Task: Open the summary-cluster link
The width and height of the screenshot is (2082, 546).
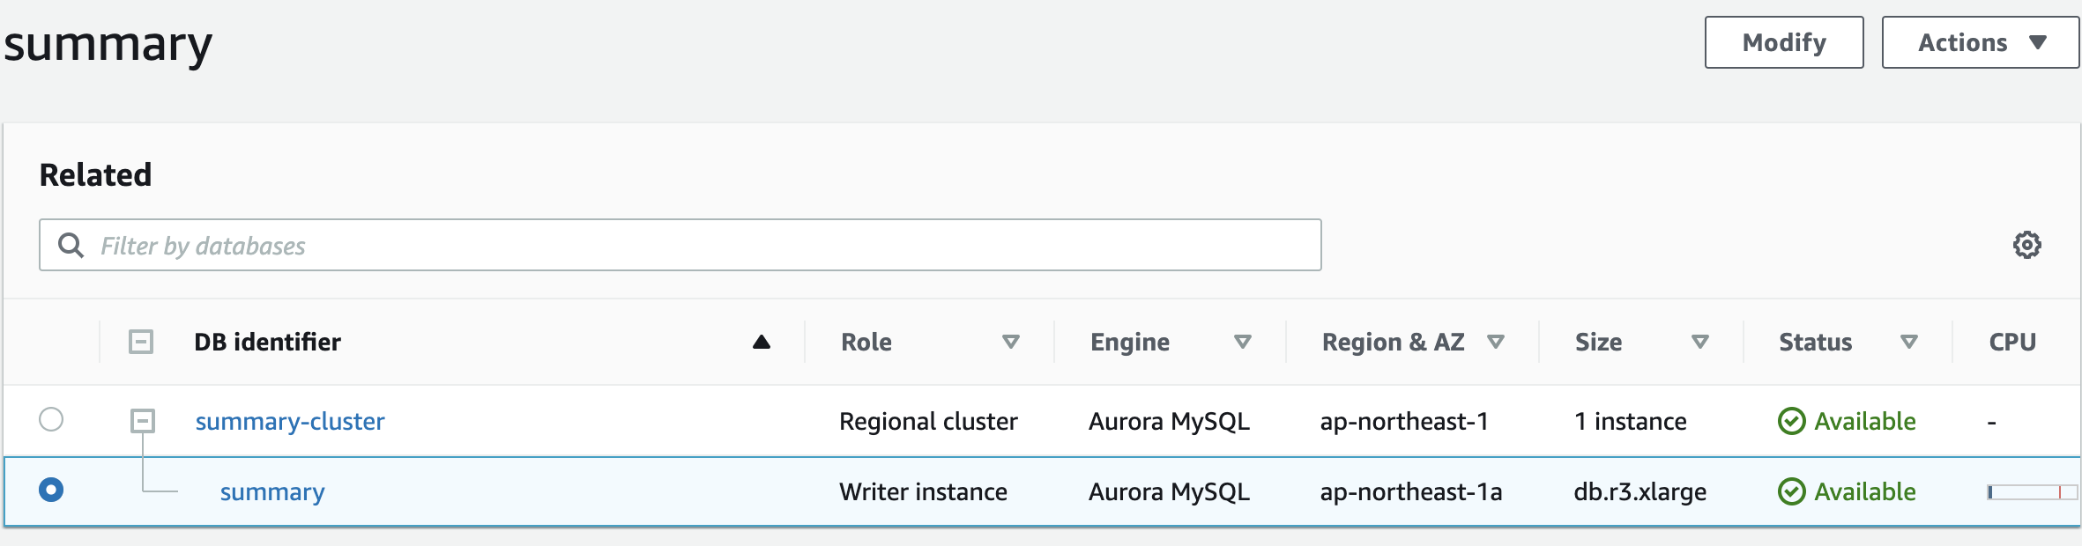Action: click(290, 422)
